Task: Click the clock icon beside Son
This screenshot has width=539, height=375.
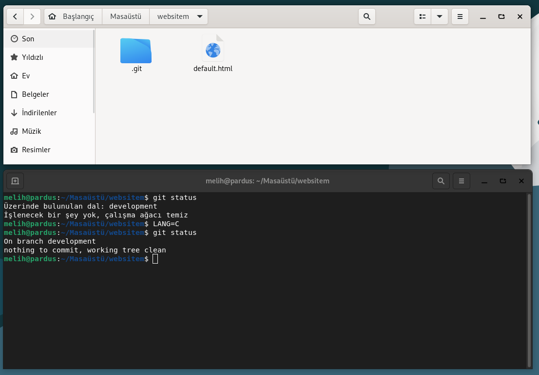Action: (14, 39)
